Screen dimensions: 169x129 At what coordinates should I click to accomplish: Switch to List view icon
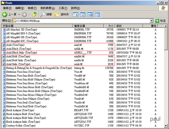83,15
